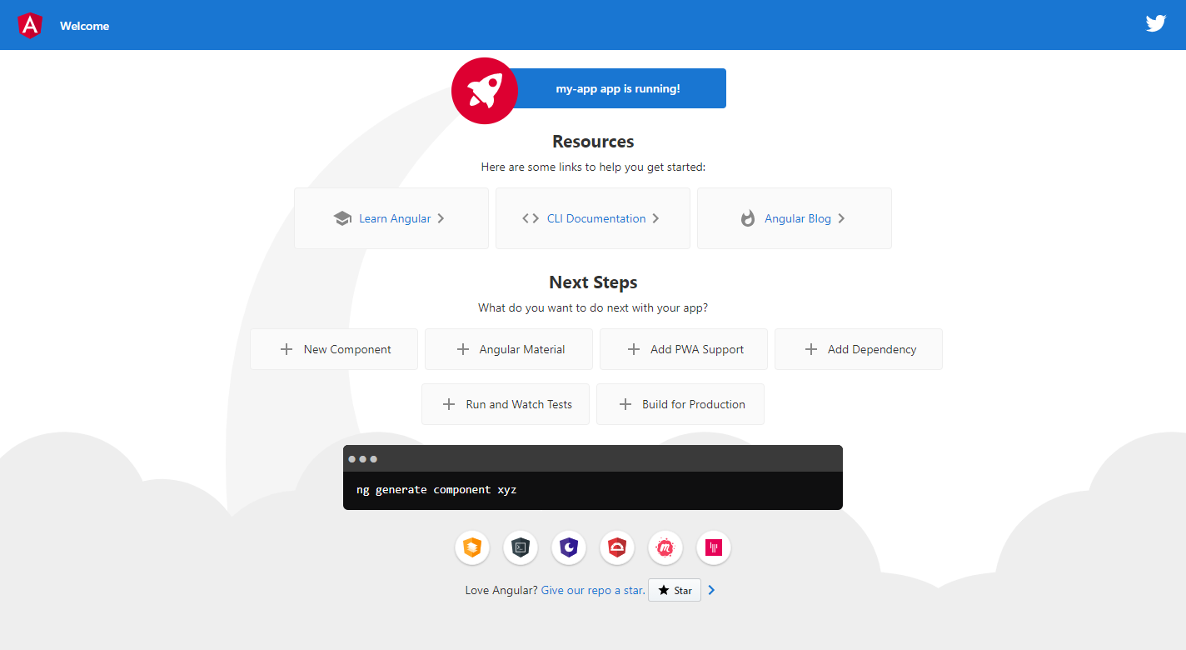This screenshot has width=1186, height=650.
Task: Open the red Protractor icon
Action: point(617,547)
